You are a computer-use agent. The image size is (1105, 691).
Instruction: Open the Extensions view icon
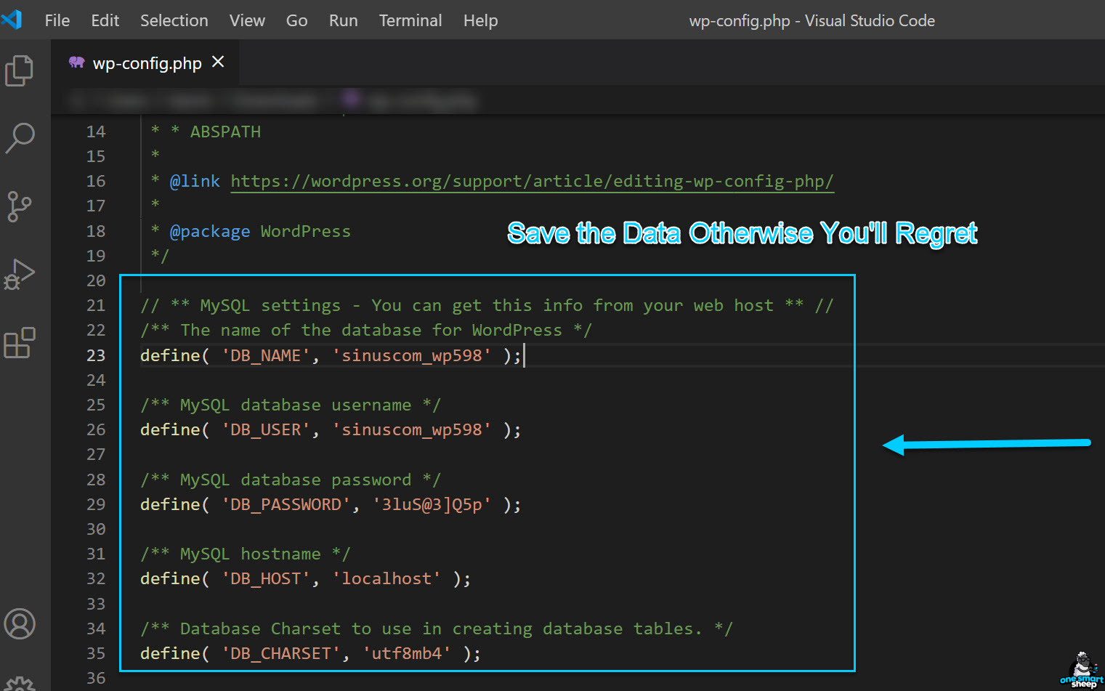(x=20, y=343)
